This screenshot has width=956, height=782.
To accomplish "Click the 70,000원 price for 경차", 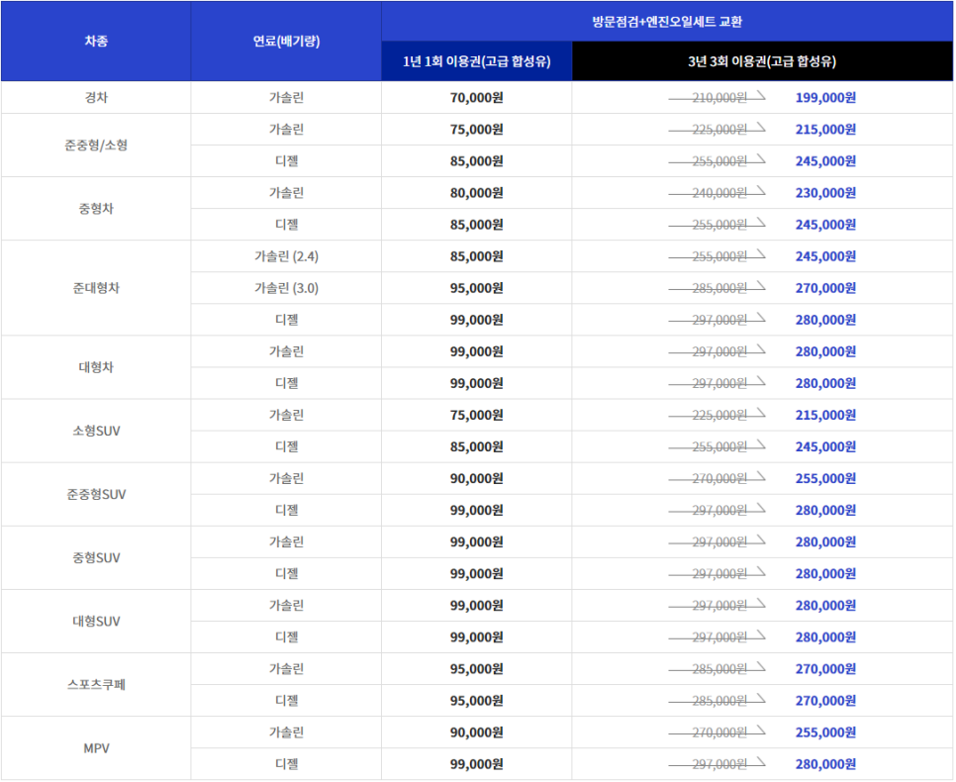I will coord(477,98).
